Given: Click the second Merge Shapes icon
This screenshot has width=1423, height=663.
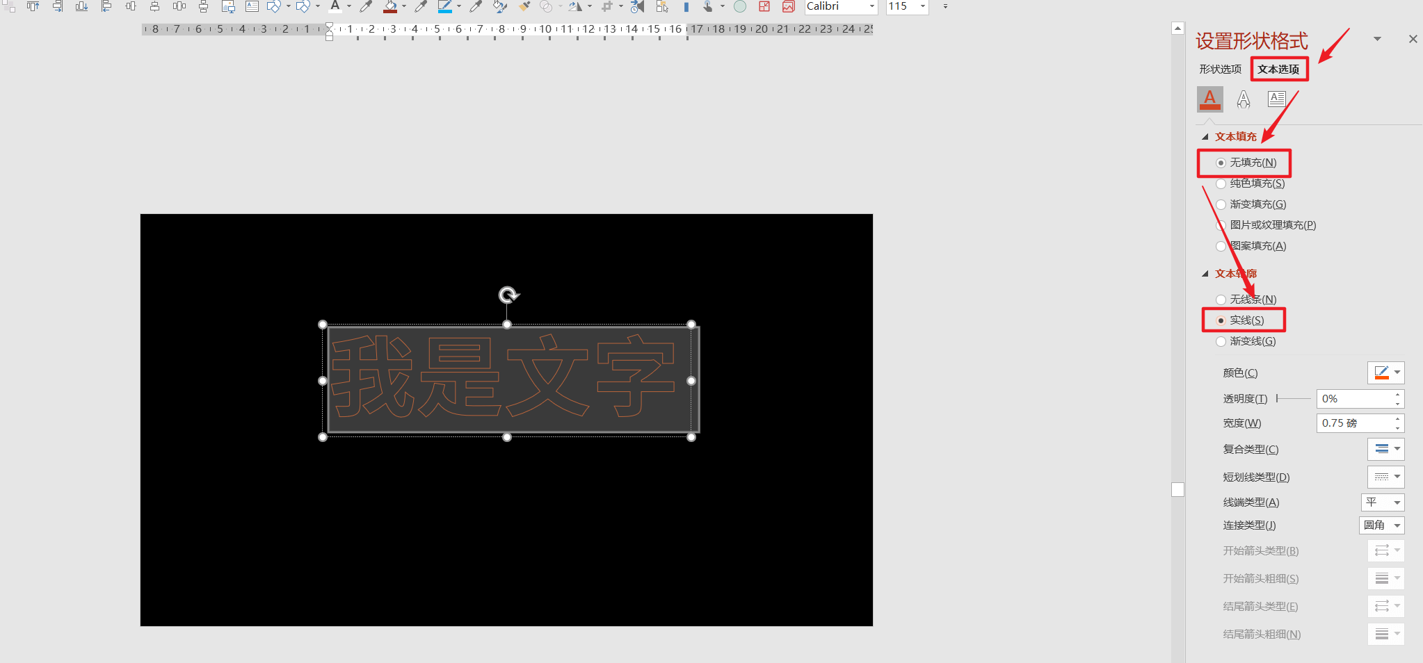Looking at the screenshot, I should point(303,6).
